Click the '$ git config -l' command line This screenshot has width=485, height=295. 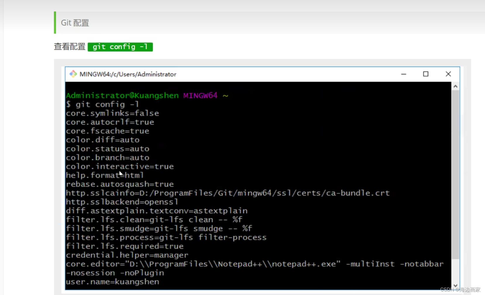102,104
